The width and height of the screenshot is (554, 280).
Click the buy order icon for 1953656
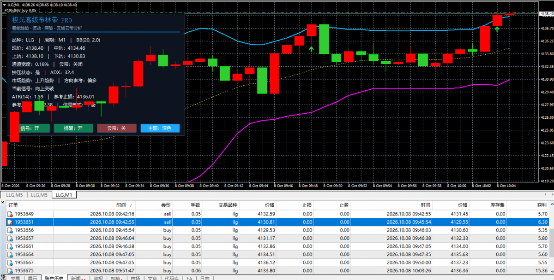click(x=9, y=230)
